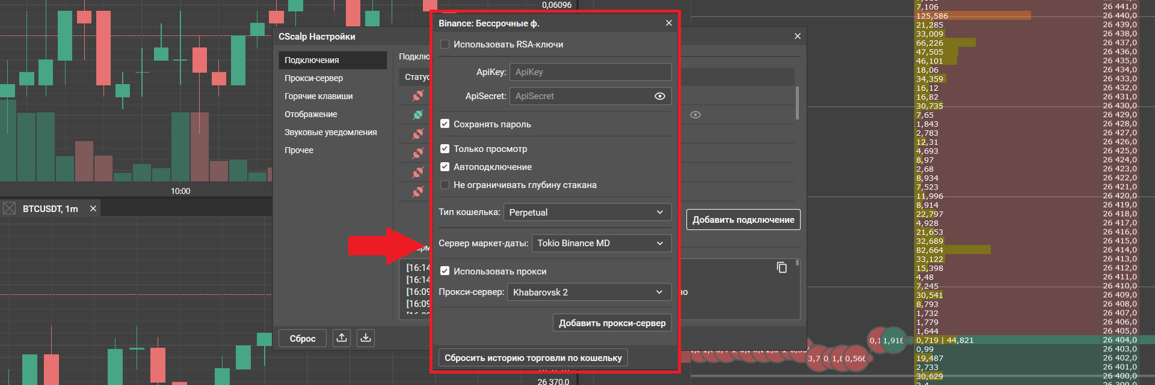
Task: Click the 26 370,0 price axis label
Action: [x=553, y=381]
